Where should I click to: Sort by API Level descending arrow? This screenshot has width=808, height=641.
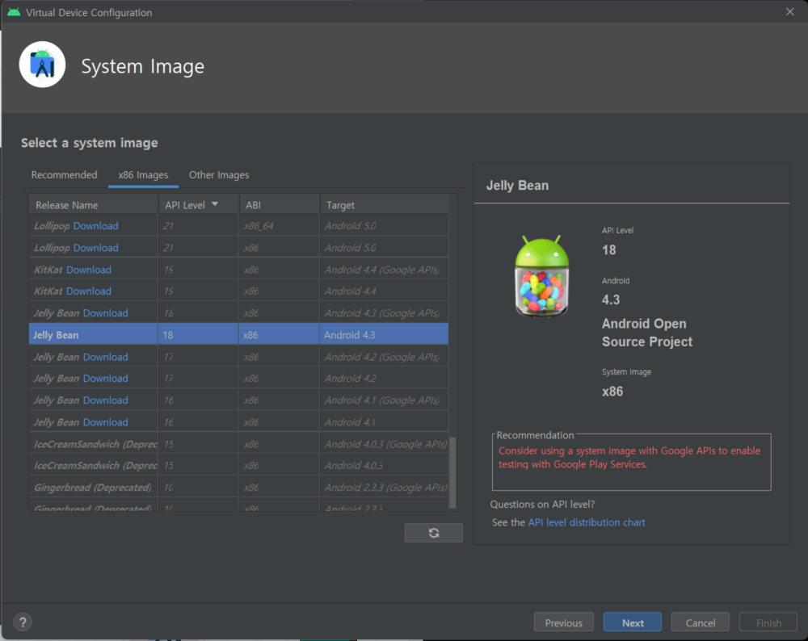click(215, 204)
